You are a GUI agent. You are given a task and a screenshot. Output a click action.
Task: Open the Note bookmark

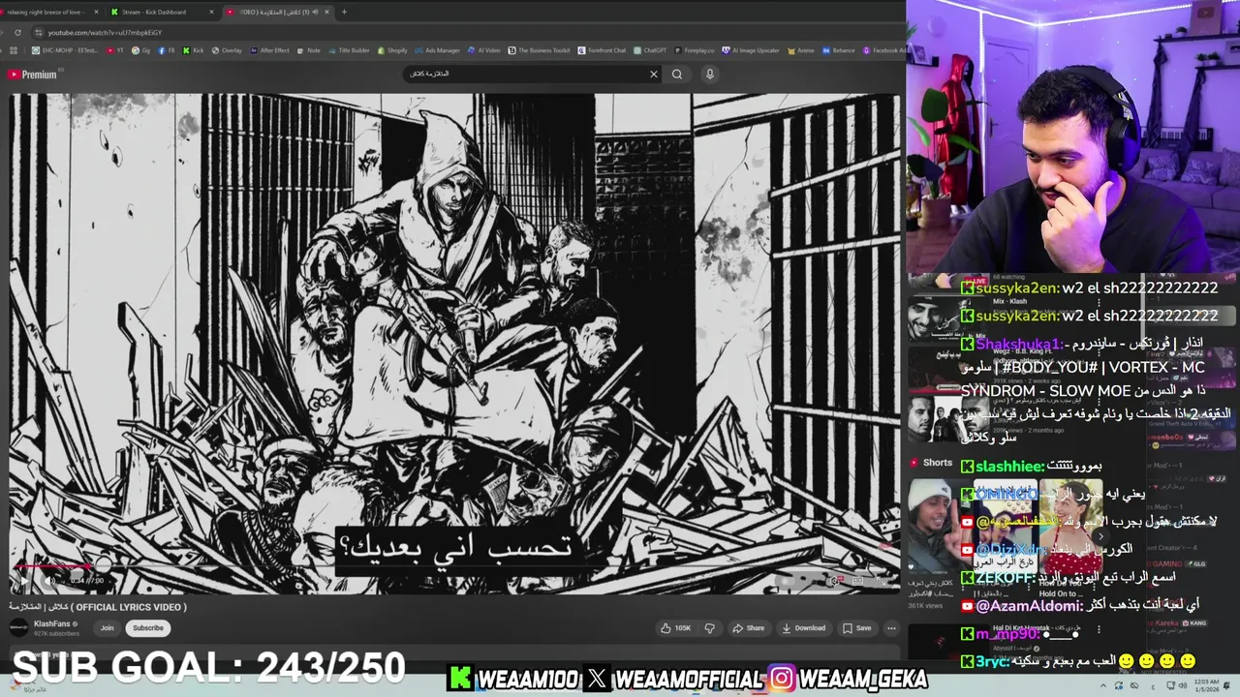pos(309,50)
